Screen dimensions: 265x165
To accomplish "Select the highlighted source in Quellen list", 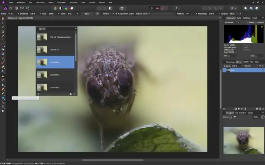I will [x=55, y=62].
